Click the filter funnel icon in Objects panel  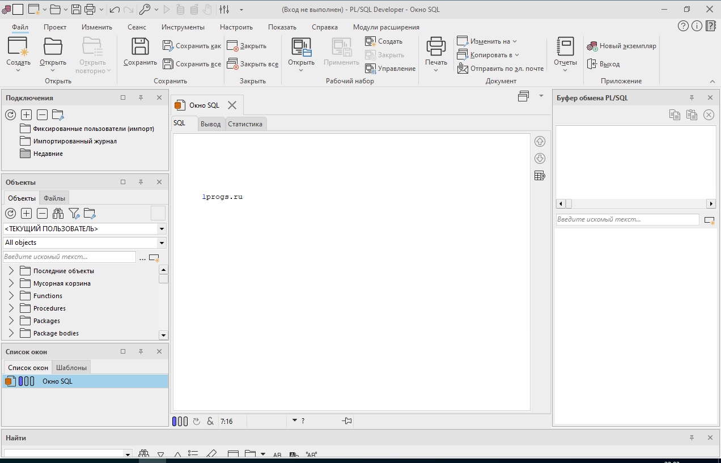[x=74, y=214]
